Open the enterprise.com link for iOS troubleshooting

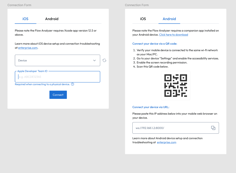coord(28,48)
